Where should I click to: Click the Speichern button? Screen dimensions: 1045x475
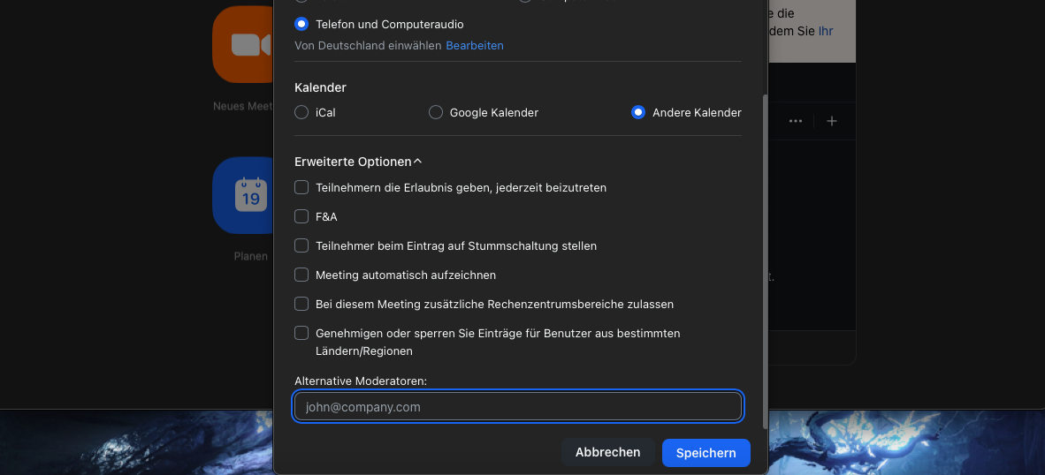[706, 453]
